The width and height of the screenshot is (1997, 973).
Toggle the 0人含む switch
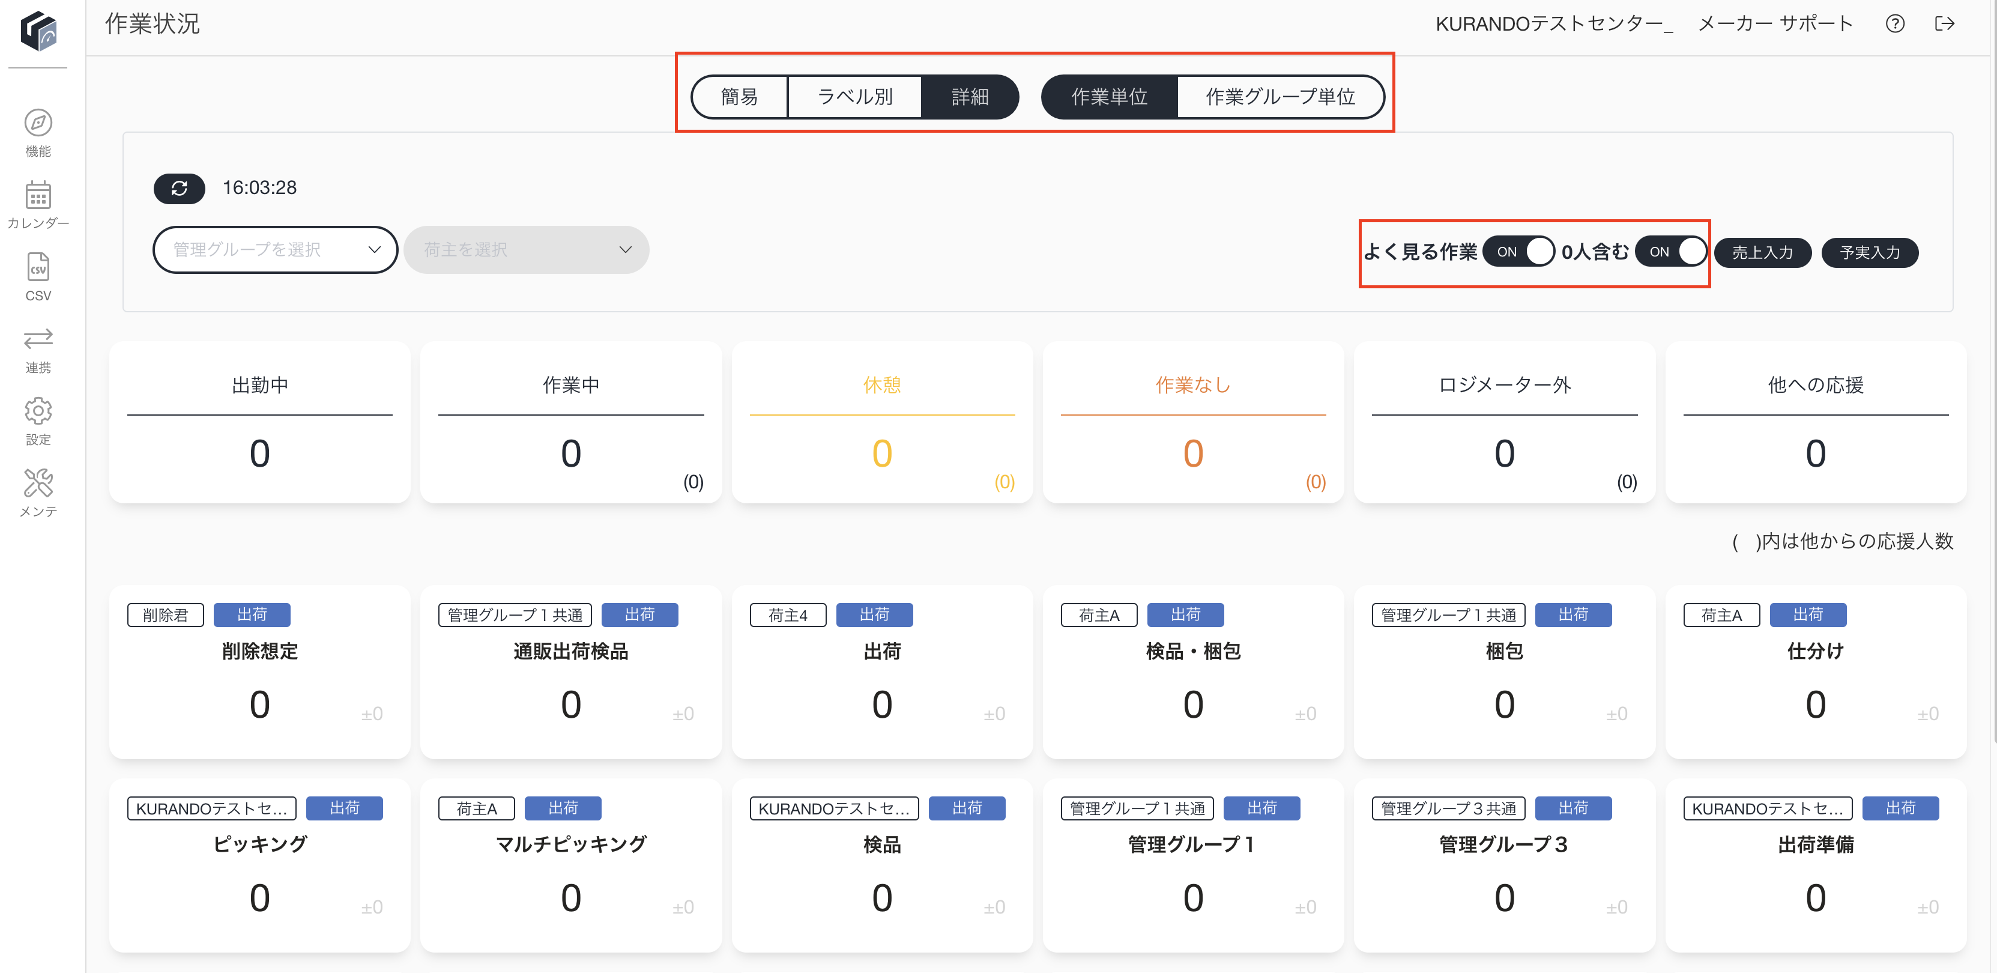tap(1672, 252)
